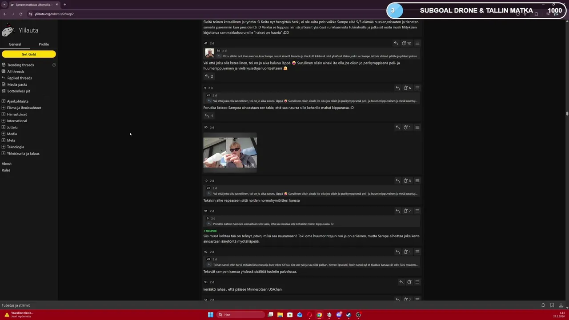Open File Explorer from taskbar

pos(280,315)
